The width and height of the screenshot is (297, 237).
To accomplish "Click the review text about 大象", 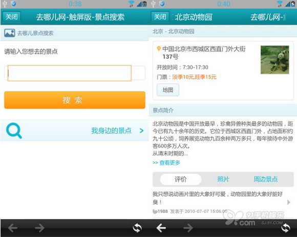I will [218, 198].
